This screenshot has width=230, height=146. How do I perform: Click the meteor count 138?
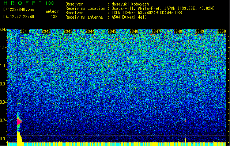[x=54, y=17]
